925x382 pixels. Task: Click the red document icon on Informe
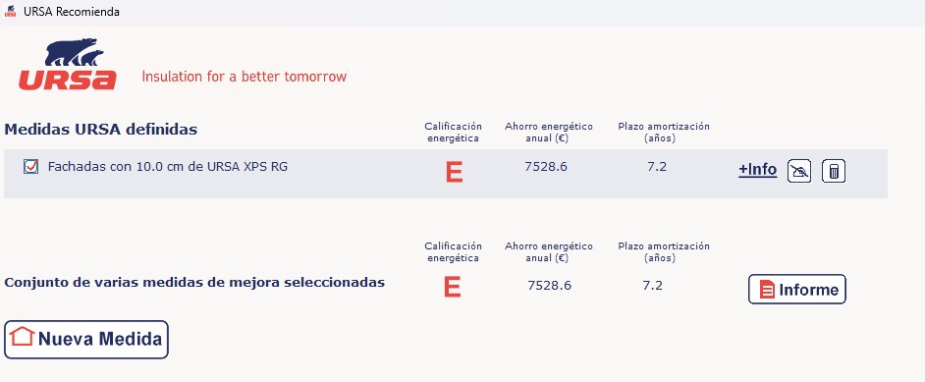tap(767, 290)
